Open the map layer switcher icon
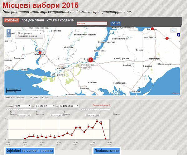 pyautogui.click(x=173, y=30)
